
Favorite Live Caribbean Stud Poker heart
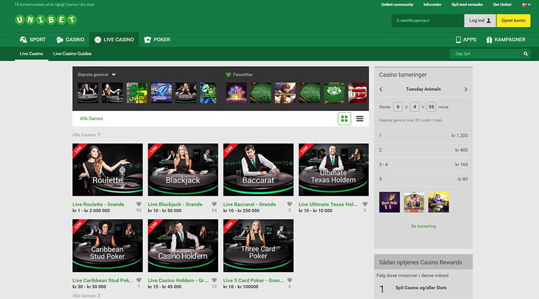click(138, 280)
